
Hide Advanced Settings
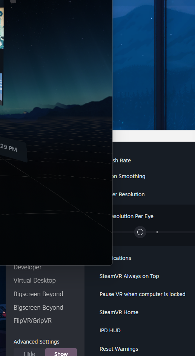click(29, 352)
